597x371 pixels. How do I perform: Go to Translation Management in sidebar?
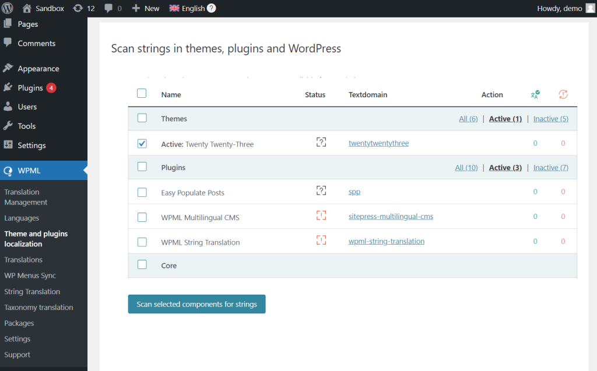click(26, 197)
